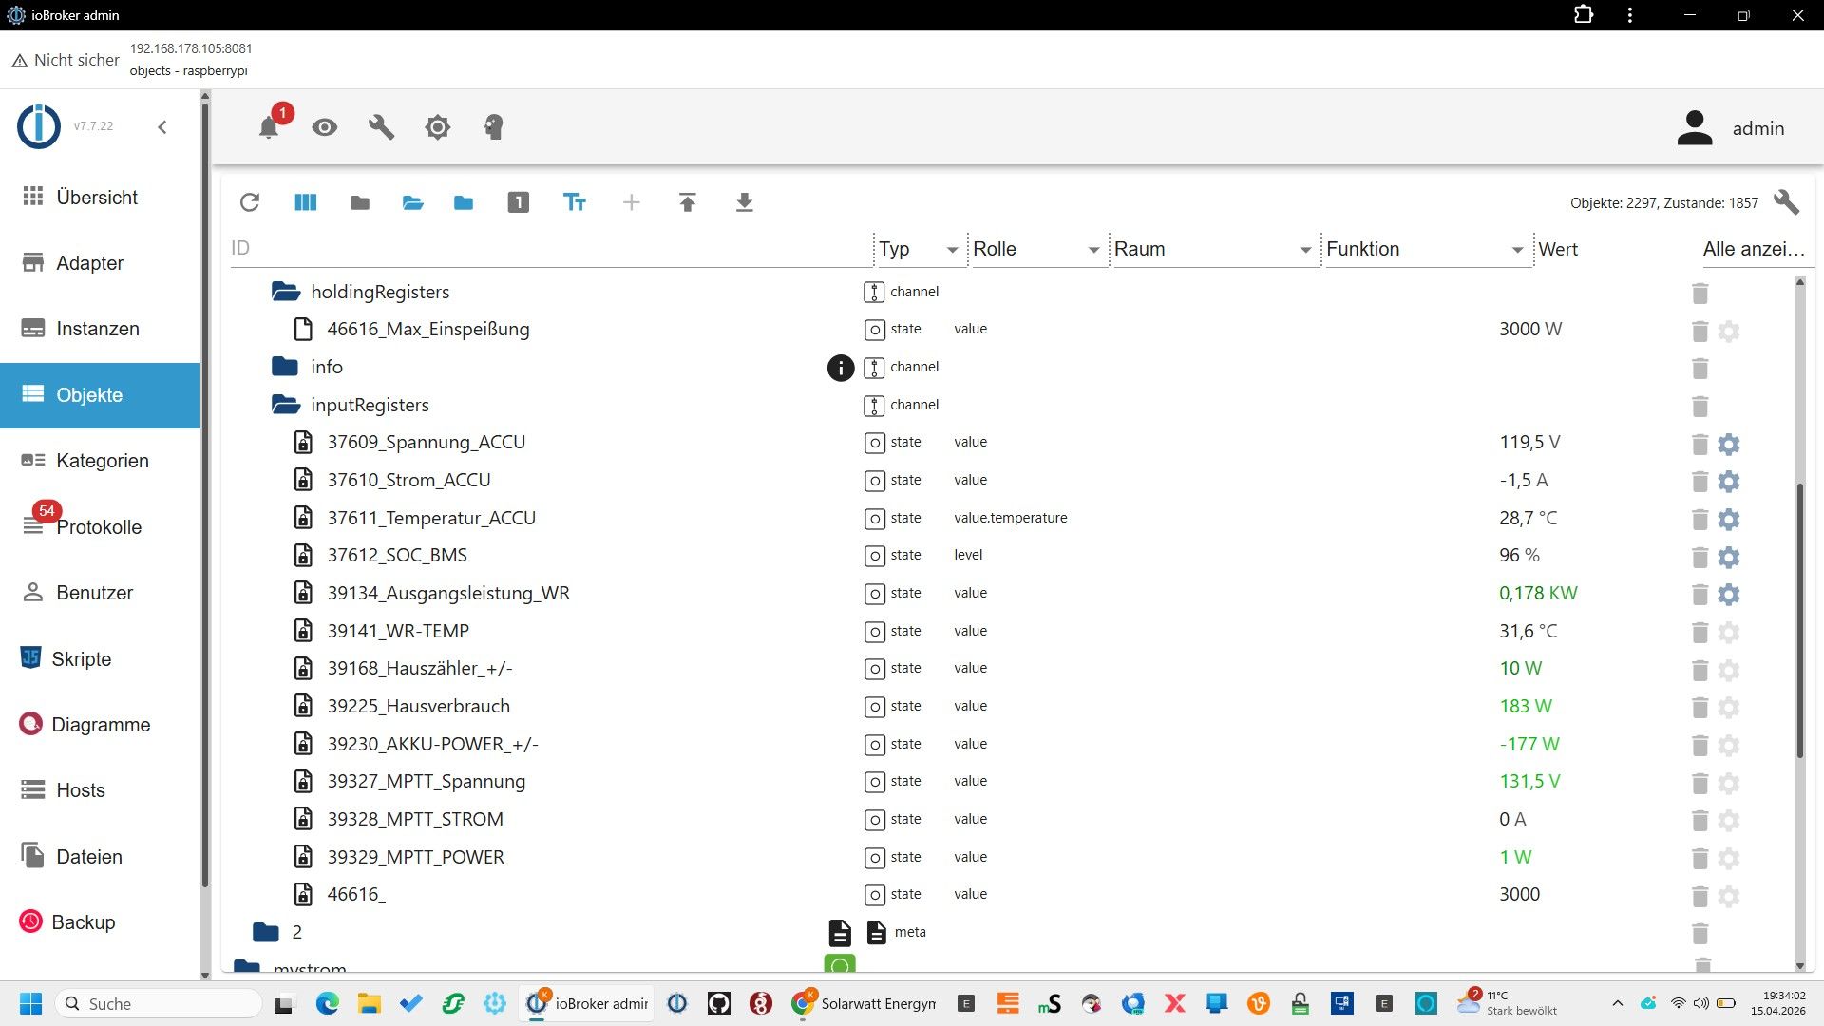The width and height of the screenshot is (1824, 1026).
Task: Open the column configuration icon
Action: [x=305, y=202]
